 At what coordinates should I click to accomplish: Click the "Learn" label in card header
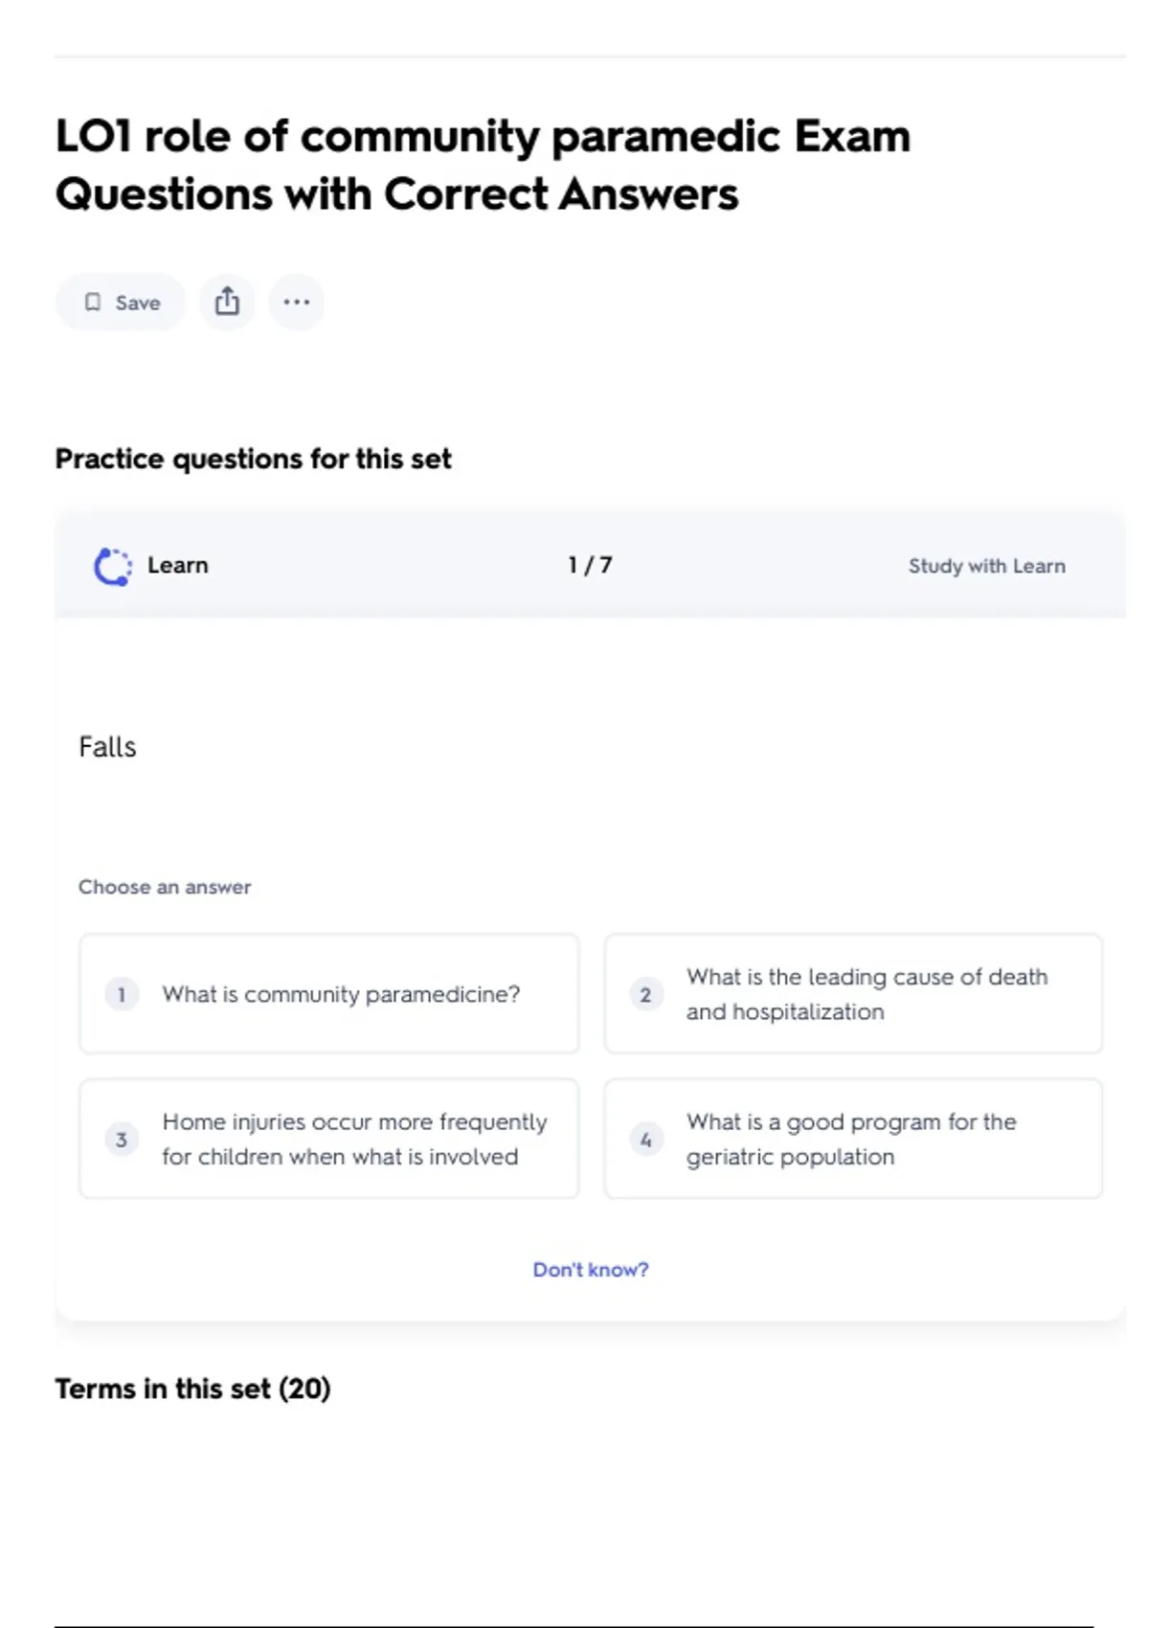[177, 565]
